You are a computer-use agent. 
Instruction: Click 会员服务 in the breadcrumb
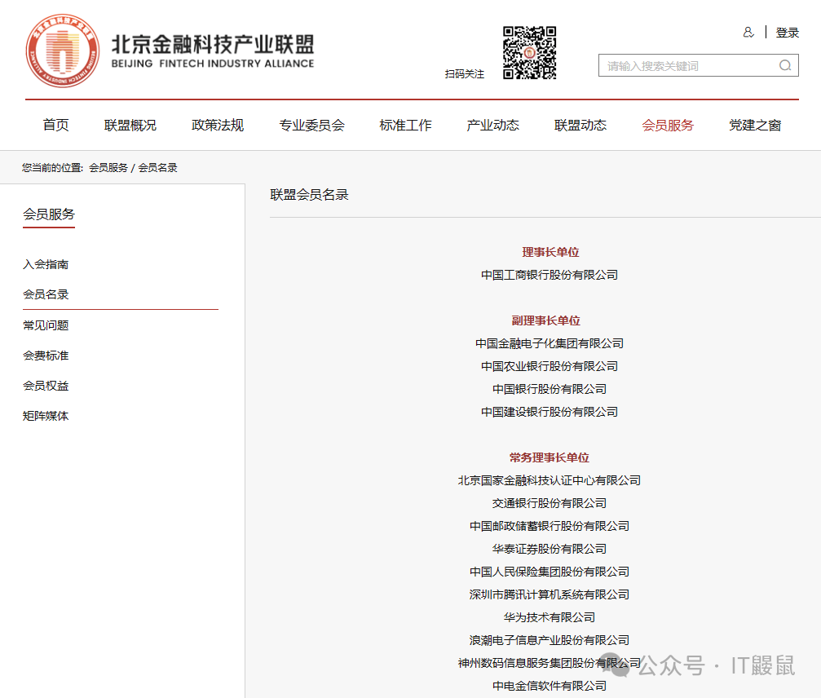pyautogui.click(x=108, y=167)
